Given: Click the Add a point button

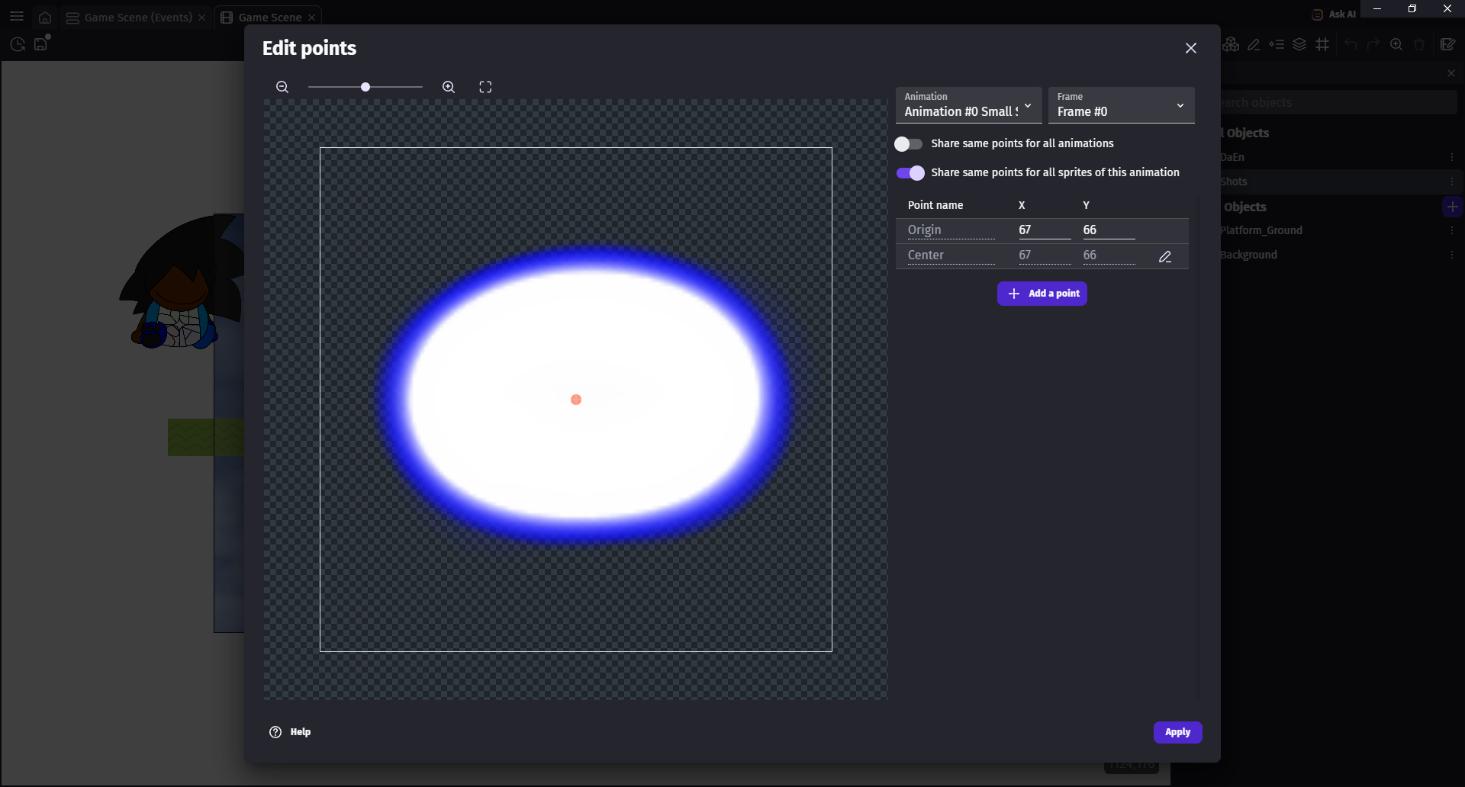Looking at the screenshot, I should click(1042, 294).
